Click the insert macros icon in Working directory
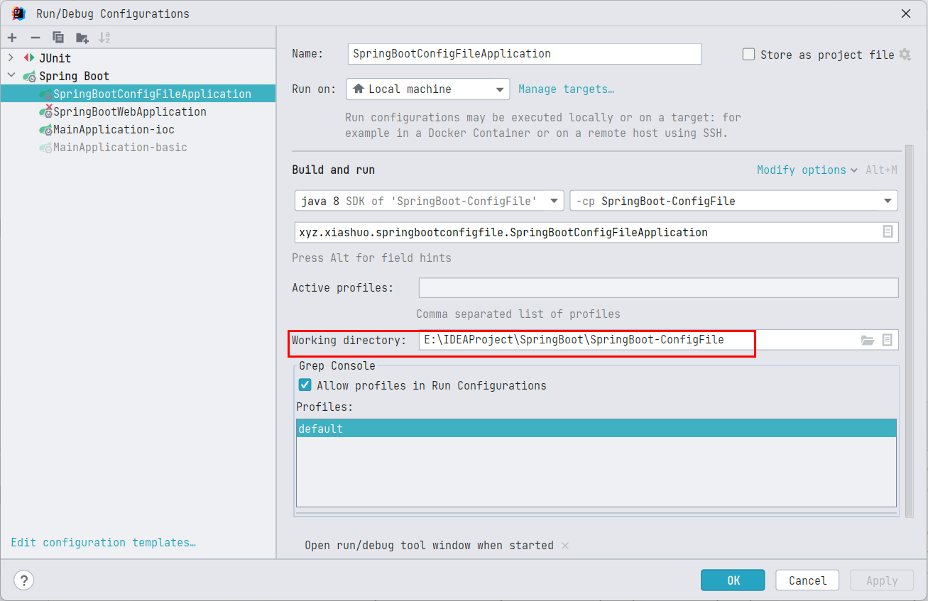Screen dimensions: 928x601 click(x=887, y=341)
